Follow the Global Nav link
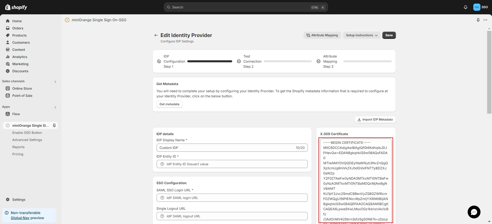 coord(20,218)
